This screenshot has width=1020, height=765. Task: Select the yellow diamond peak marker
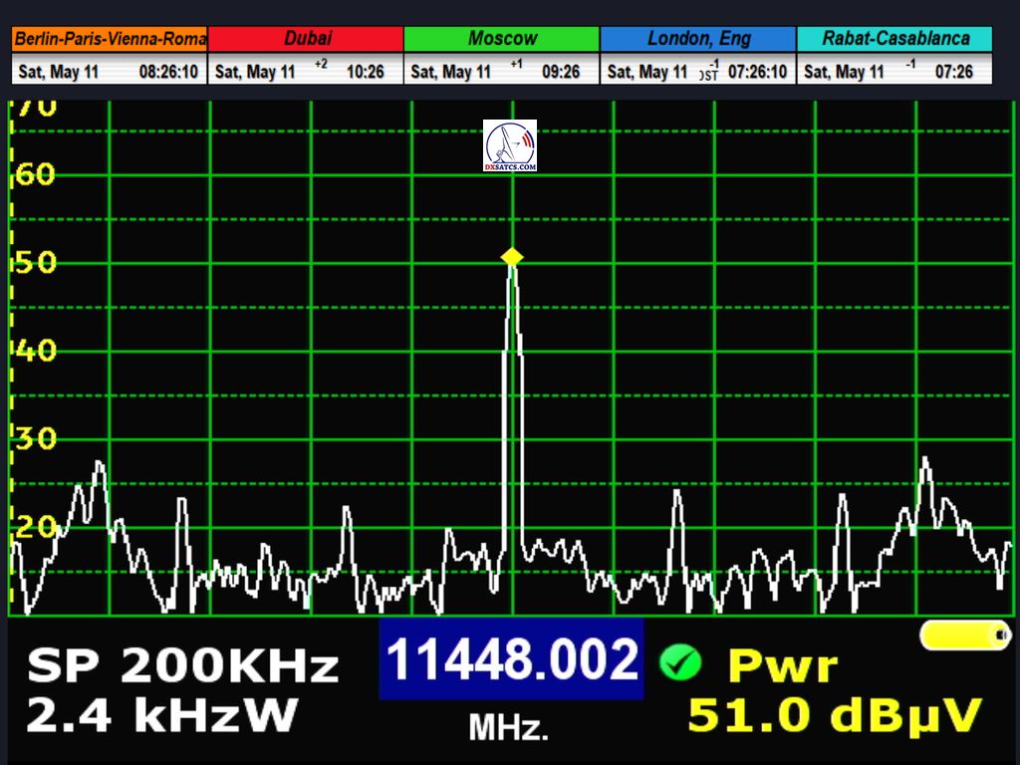512,257
